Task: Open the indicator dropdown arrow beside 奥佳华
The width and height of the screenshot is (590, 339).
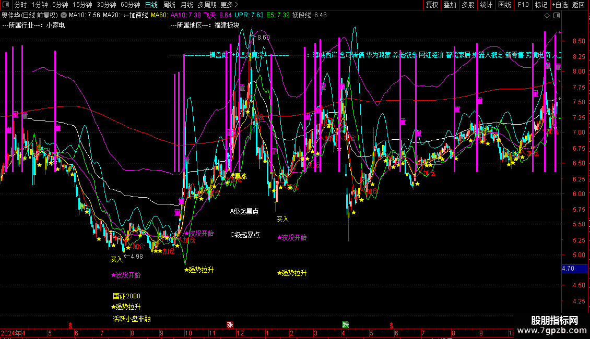Action: pyautogui.click(x=64, y=15)
